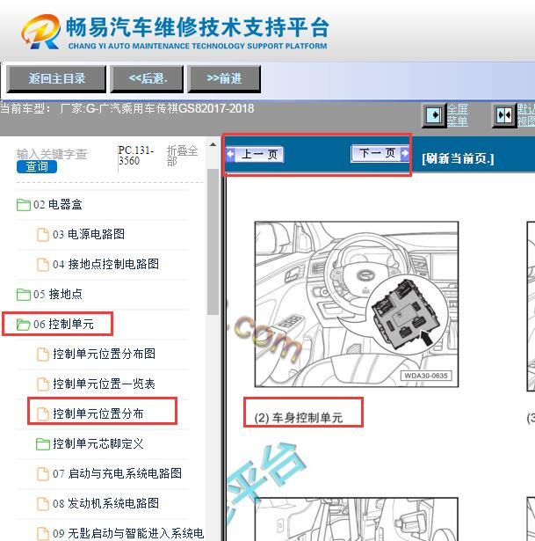Open the 全屏菜单 link
The height and width of the screenshot is (541, 535).
click(458, 115)
